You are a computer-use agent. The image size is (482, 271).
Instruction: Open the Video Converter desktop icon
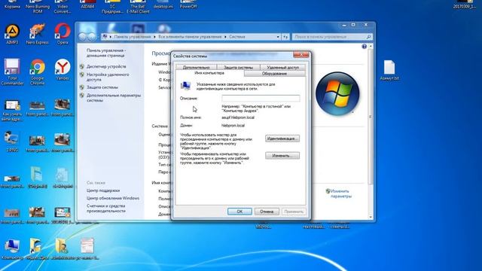pyautogui.click(x=63, y=6)
